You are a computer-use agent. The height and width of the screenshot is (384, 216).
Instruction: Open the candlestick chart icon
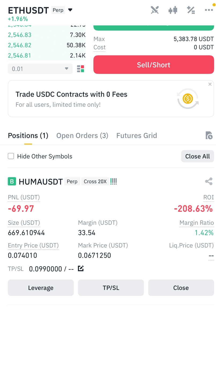[x=173, y=10]
